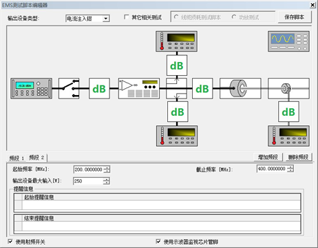Image resolution: width=318 pixels, height=248 pixels.
Task: Click the 保存脚本 button
Action: (295, 17)
